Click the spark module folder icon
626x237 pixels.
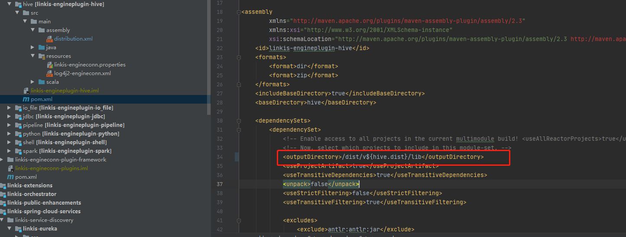18,151
